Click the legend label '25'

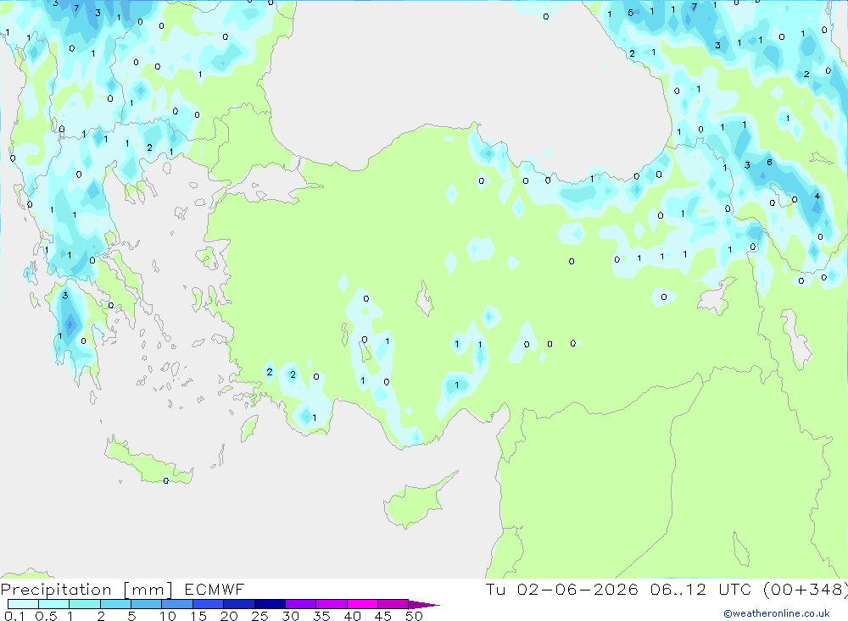pos(259,616)
